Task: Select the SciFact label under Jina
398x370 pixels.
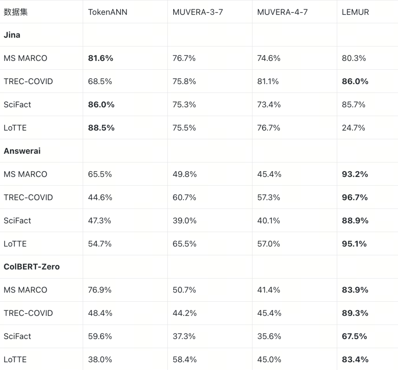Action: click(x=17, y=105)
